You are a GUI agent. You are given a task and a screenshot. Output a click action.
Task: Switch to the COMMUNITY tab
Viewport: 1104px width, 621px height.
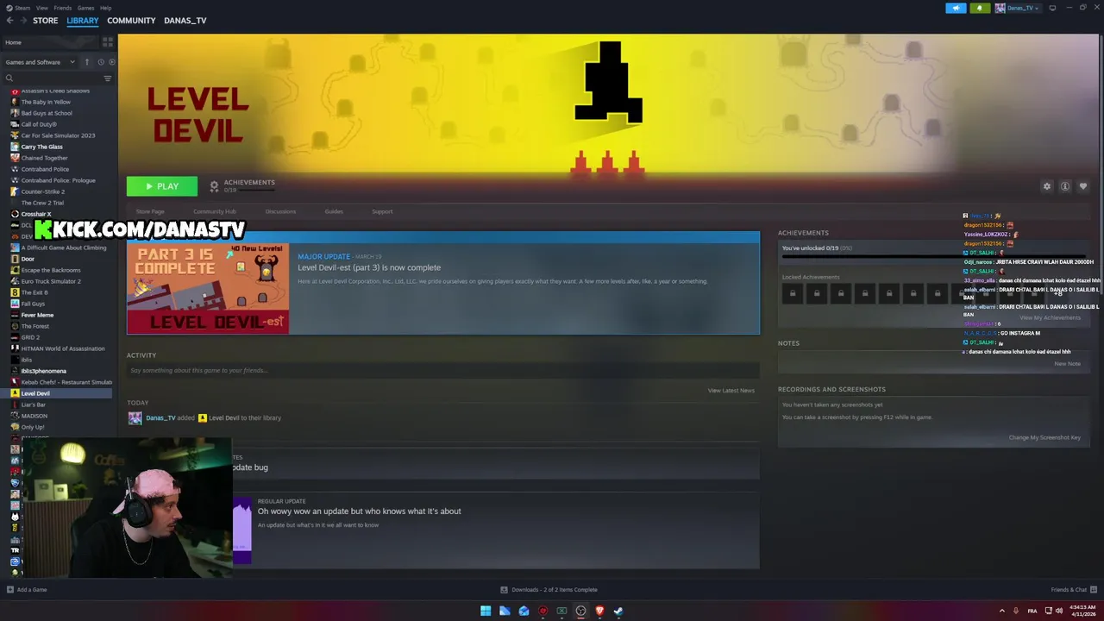click(131, 21)
